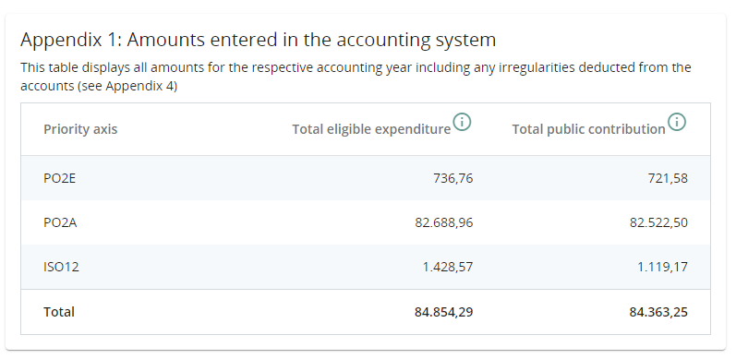
Task: Click the 736,76 eligible expenditure value
Action: coord(453,178)
